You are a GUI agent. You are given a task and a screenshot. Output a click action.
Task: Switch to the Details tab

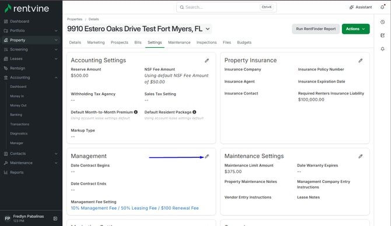[x=75, y=43]
